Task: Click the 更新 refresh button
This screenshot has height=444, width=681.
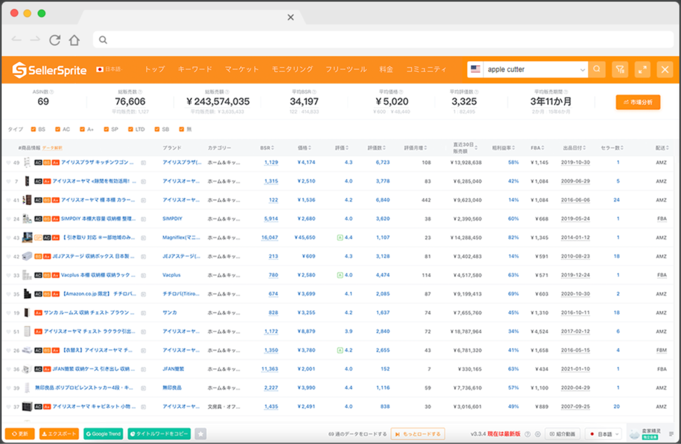Action: pyautogui.click(x=20, y=434)
